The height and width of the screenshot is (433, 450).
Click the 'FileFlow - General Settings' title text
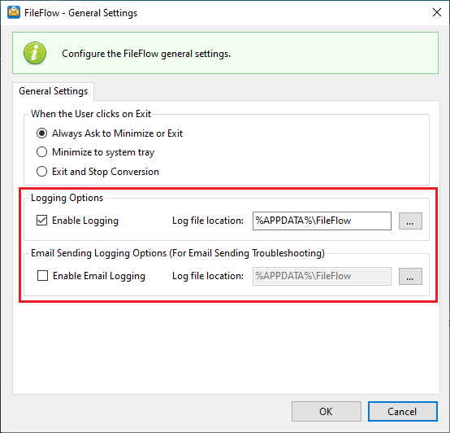[x=80, y=13]
